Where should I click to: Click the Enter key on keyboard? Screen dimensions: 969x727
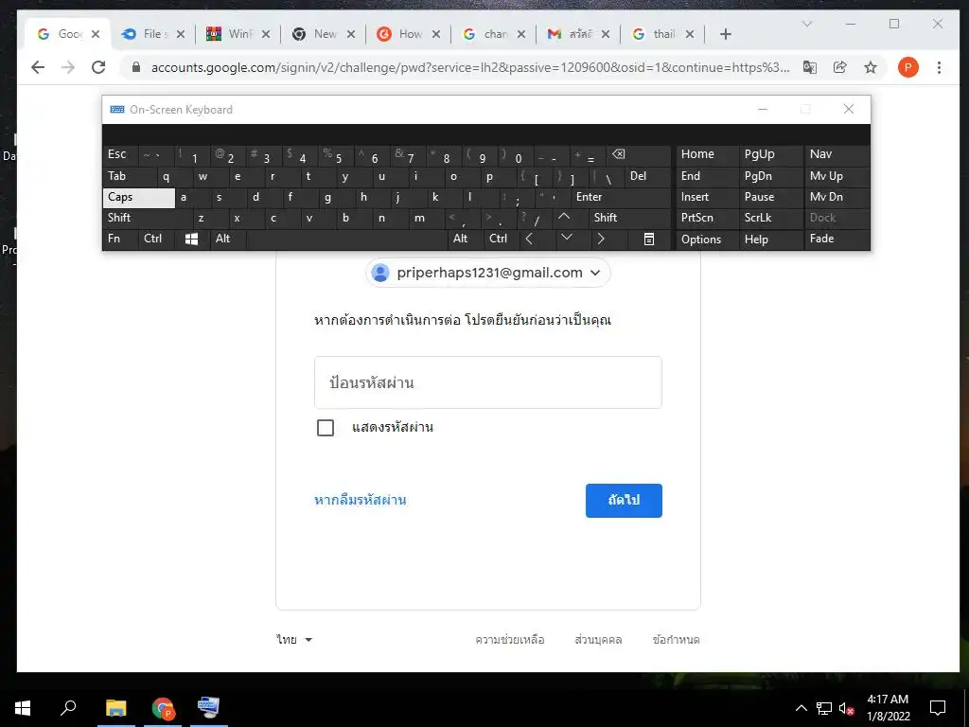click(621, 197)
